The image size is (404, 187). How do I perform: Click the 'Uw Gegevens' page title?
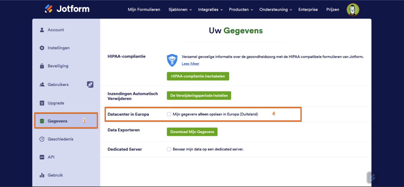[x=236, y=31]
